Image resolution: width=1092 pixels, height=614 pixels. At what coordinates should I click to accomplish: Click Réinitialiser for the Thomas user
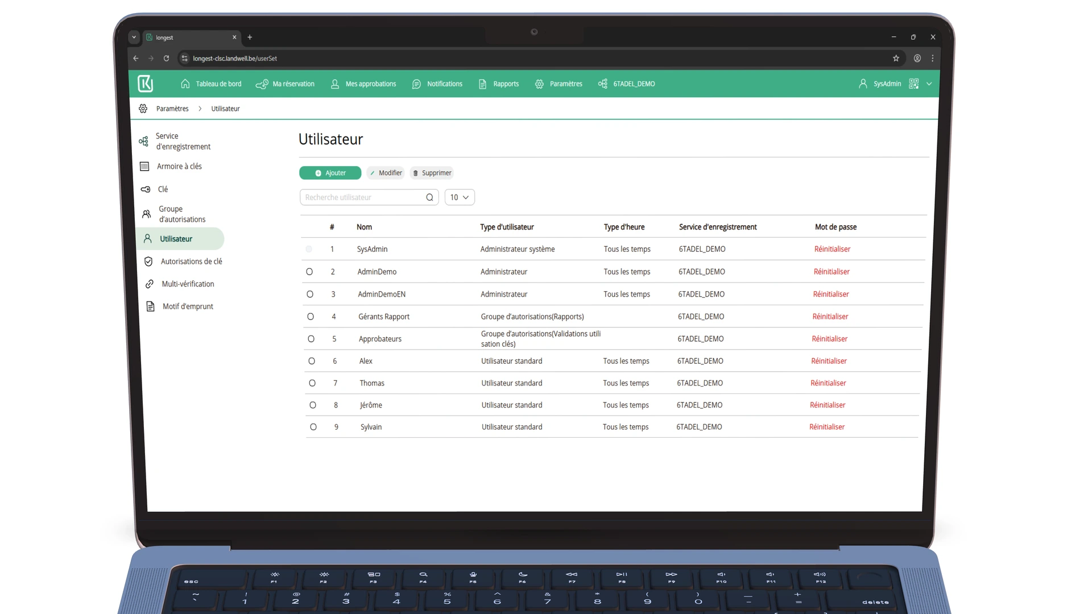(x=828, y=383)
